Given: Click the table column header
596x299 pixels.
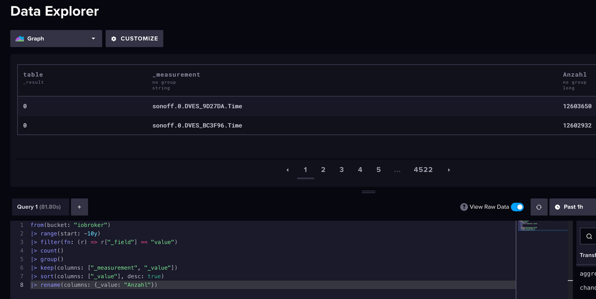Looking at the screenshot, I should coord(33,75).
